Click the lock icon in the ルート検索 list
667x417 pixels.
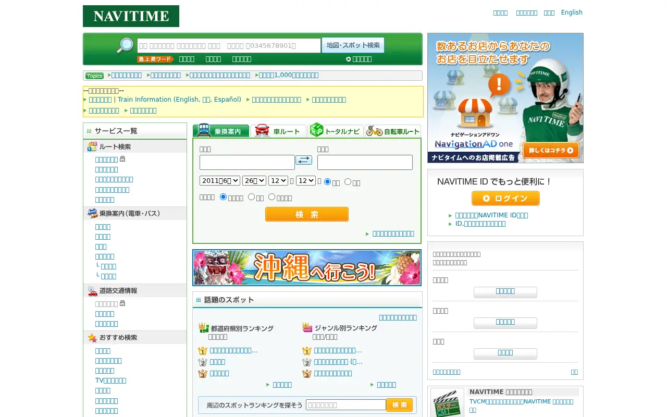coord(122,159)
